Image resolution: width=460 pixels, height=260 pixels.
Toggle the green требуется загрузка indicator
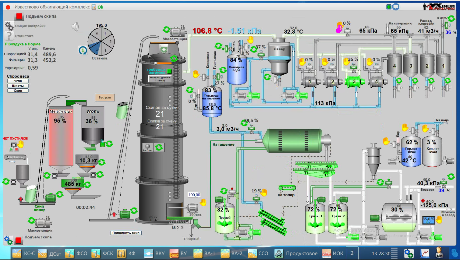click(x=169, y=71)
